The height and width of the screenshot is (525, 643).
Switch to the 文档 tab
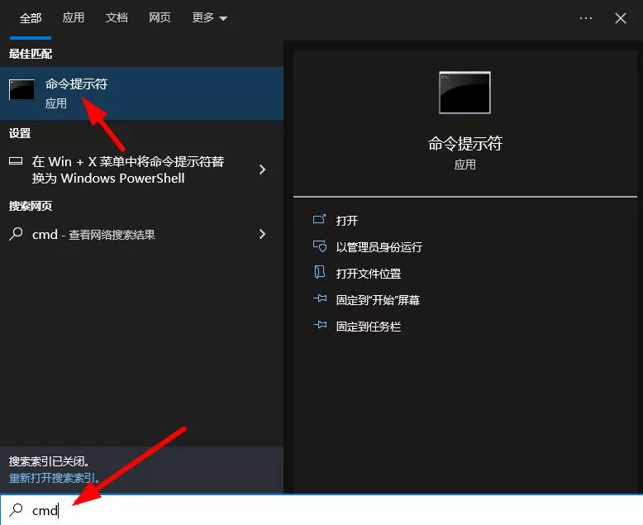(117, 17)
